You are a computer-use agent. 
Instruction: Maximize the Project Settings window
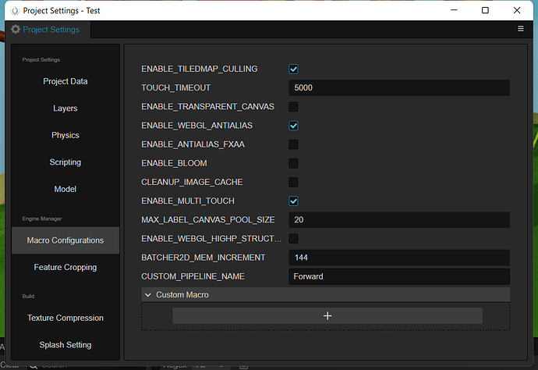click(485, 10)
